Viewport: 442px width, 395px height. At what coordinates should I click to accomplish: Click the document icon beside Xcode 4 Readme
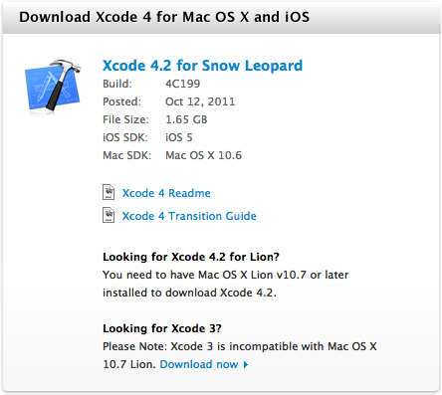point(109,192)
